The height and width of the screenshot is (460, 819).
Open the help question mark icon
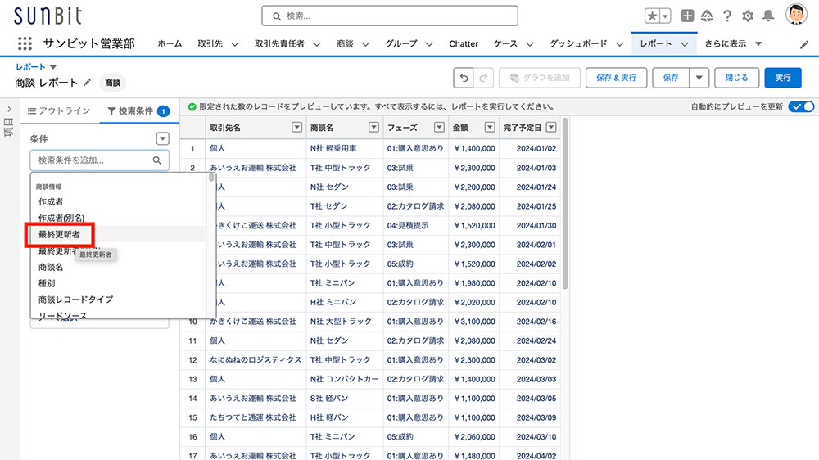(x=727, y=16)
